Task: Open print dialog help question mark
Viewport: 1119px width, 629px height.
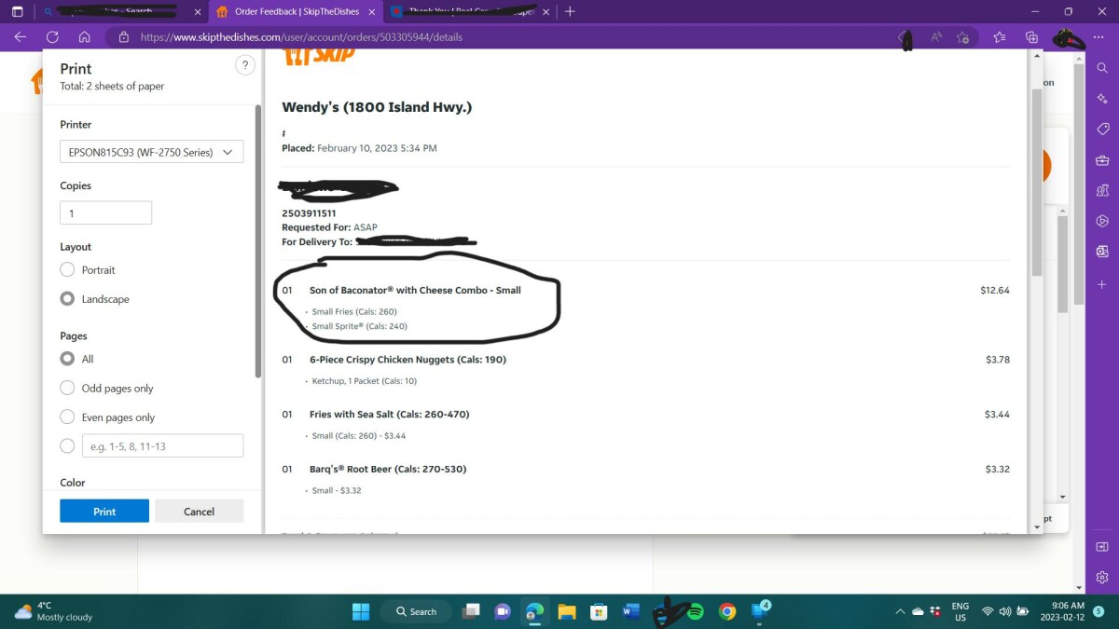Action: pos(244,65)
